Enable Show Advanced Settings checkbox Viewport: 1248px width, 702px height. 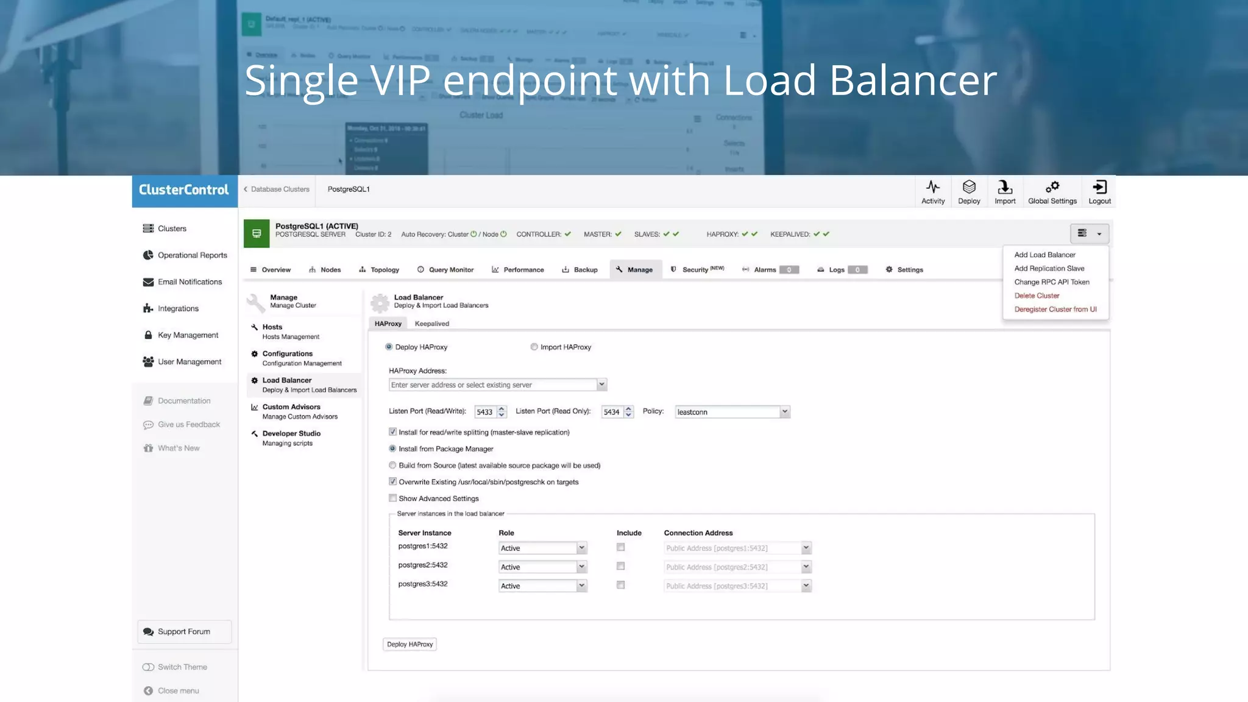click(392, 498)
